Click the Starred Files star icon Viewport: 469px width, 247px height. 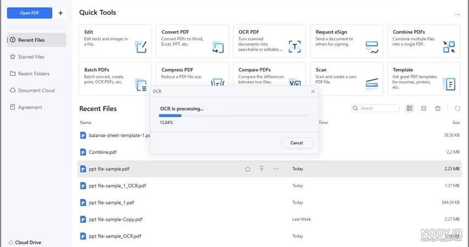click(13, 57)
